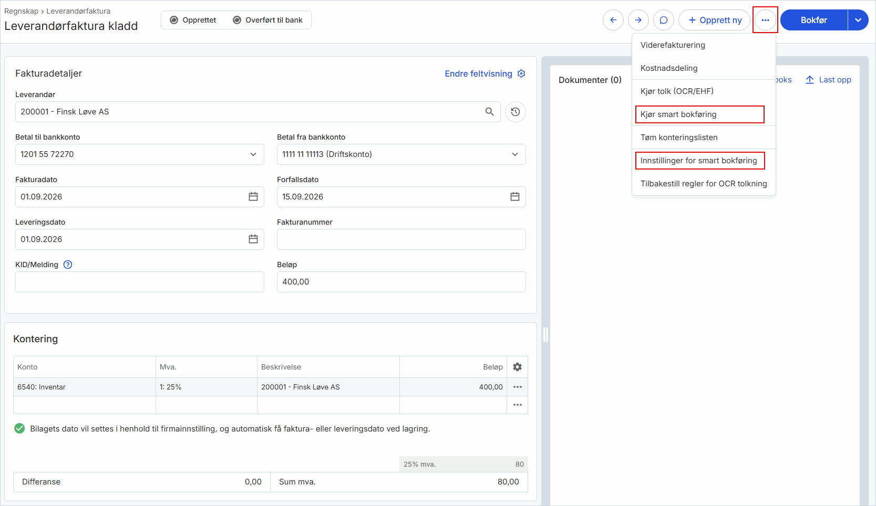Open the comments speech bubble icon
The width and height of the screenshot is (876, 506).
pyautogui.click(x=663, y=20)
